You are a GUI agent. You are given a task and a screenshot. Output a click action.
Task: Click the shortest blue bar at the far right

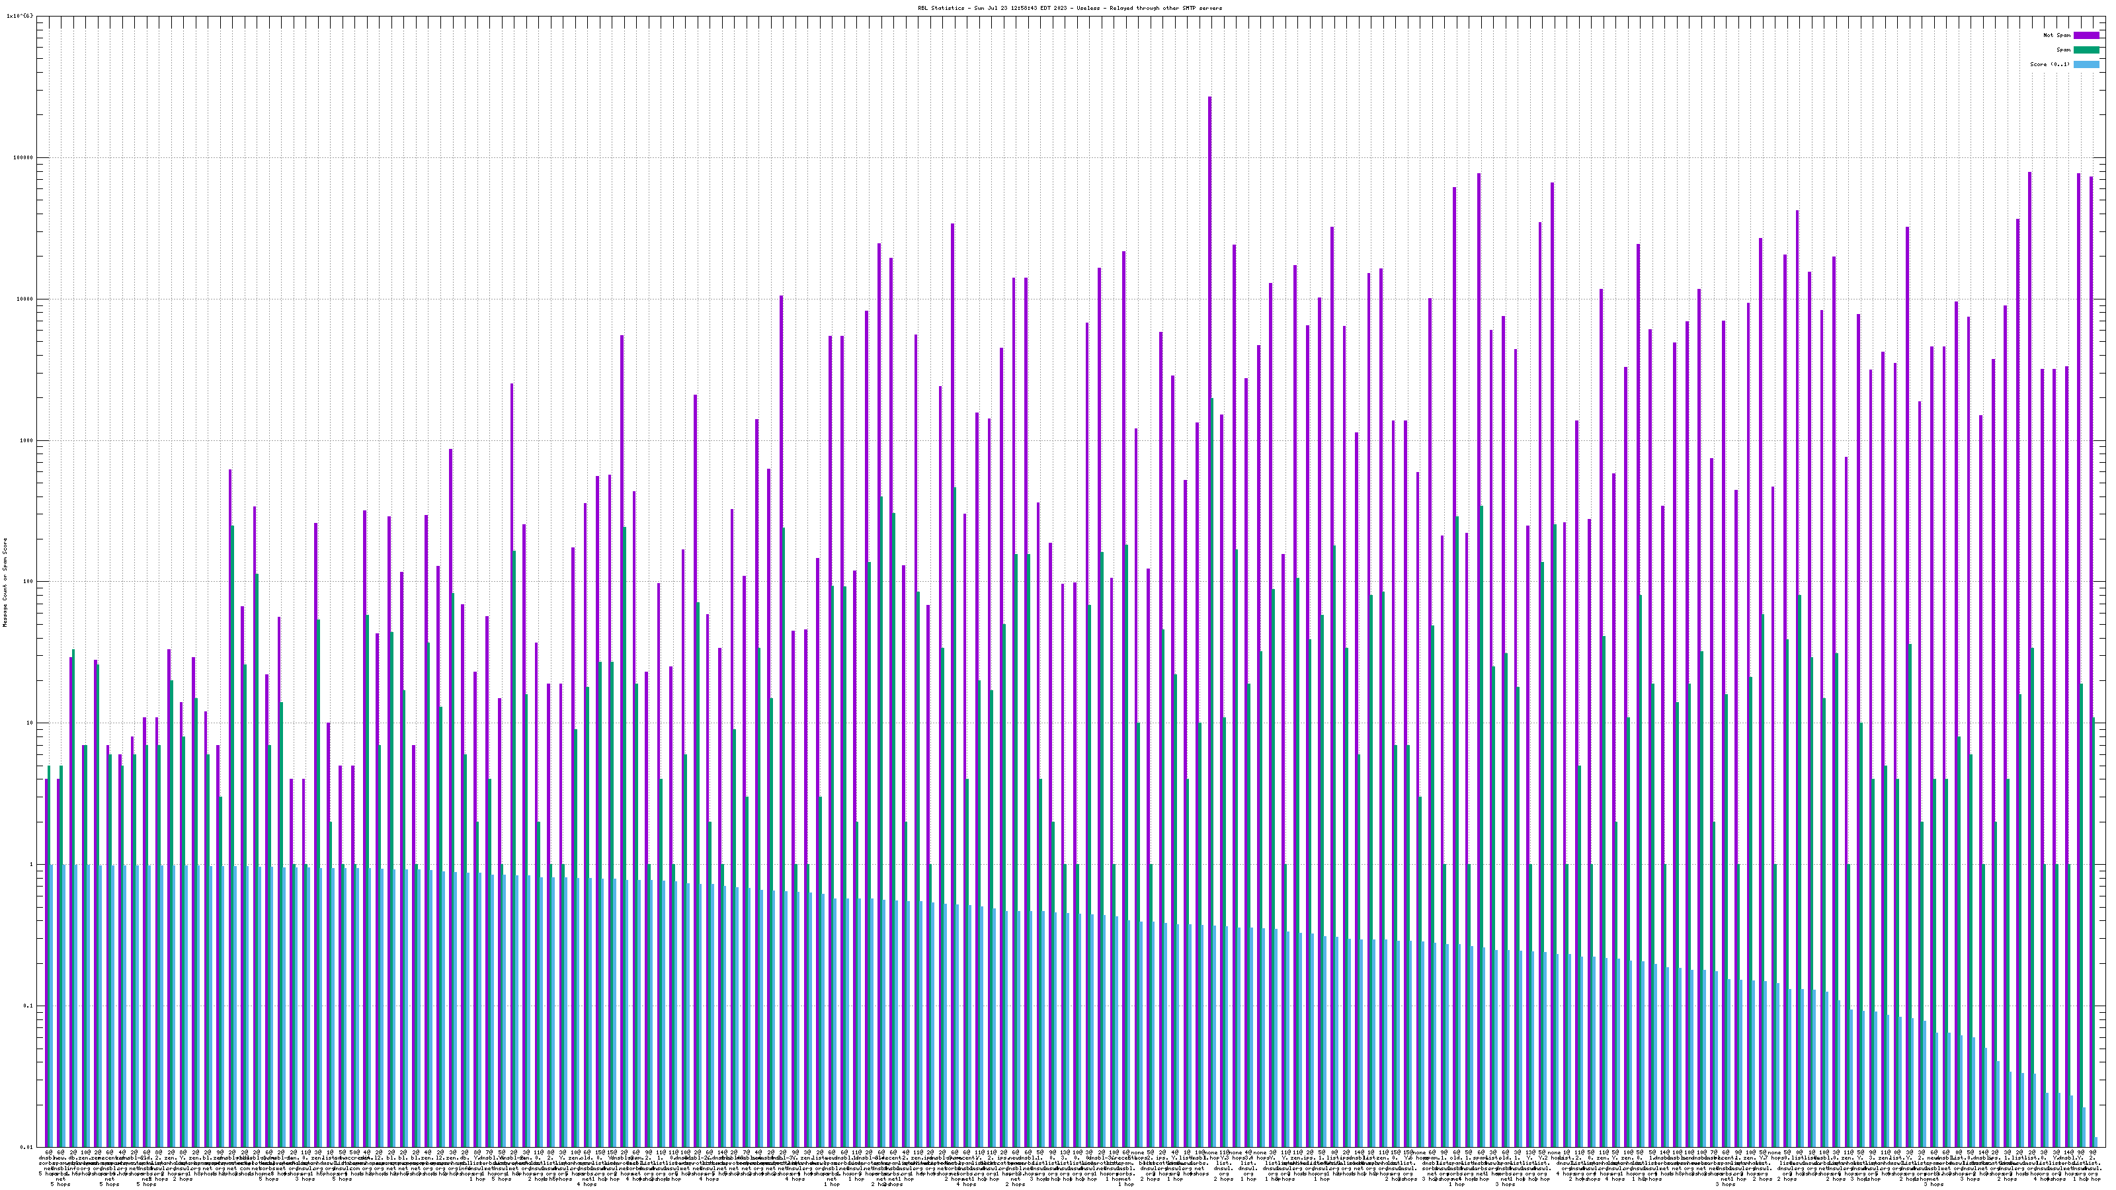pos(2096,1142)
